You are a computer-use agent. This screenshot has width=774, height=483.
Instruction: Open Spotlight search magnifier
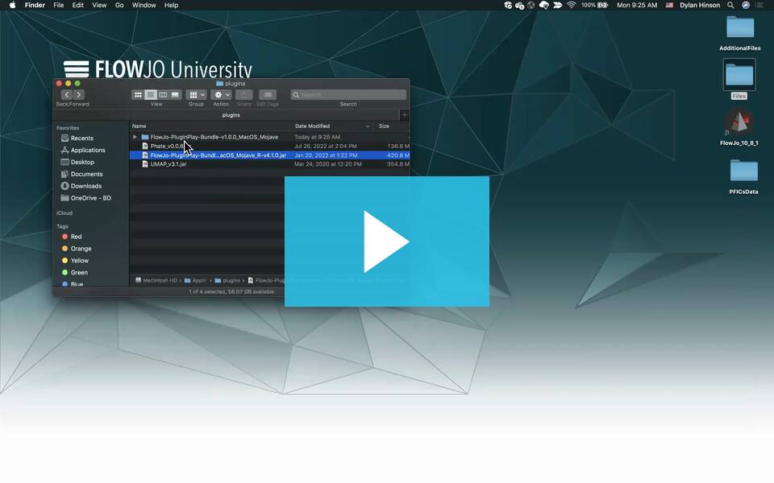[730, 5]
